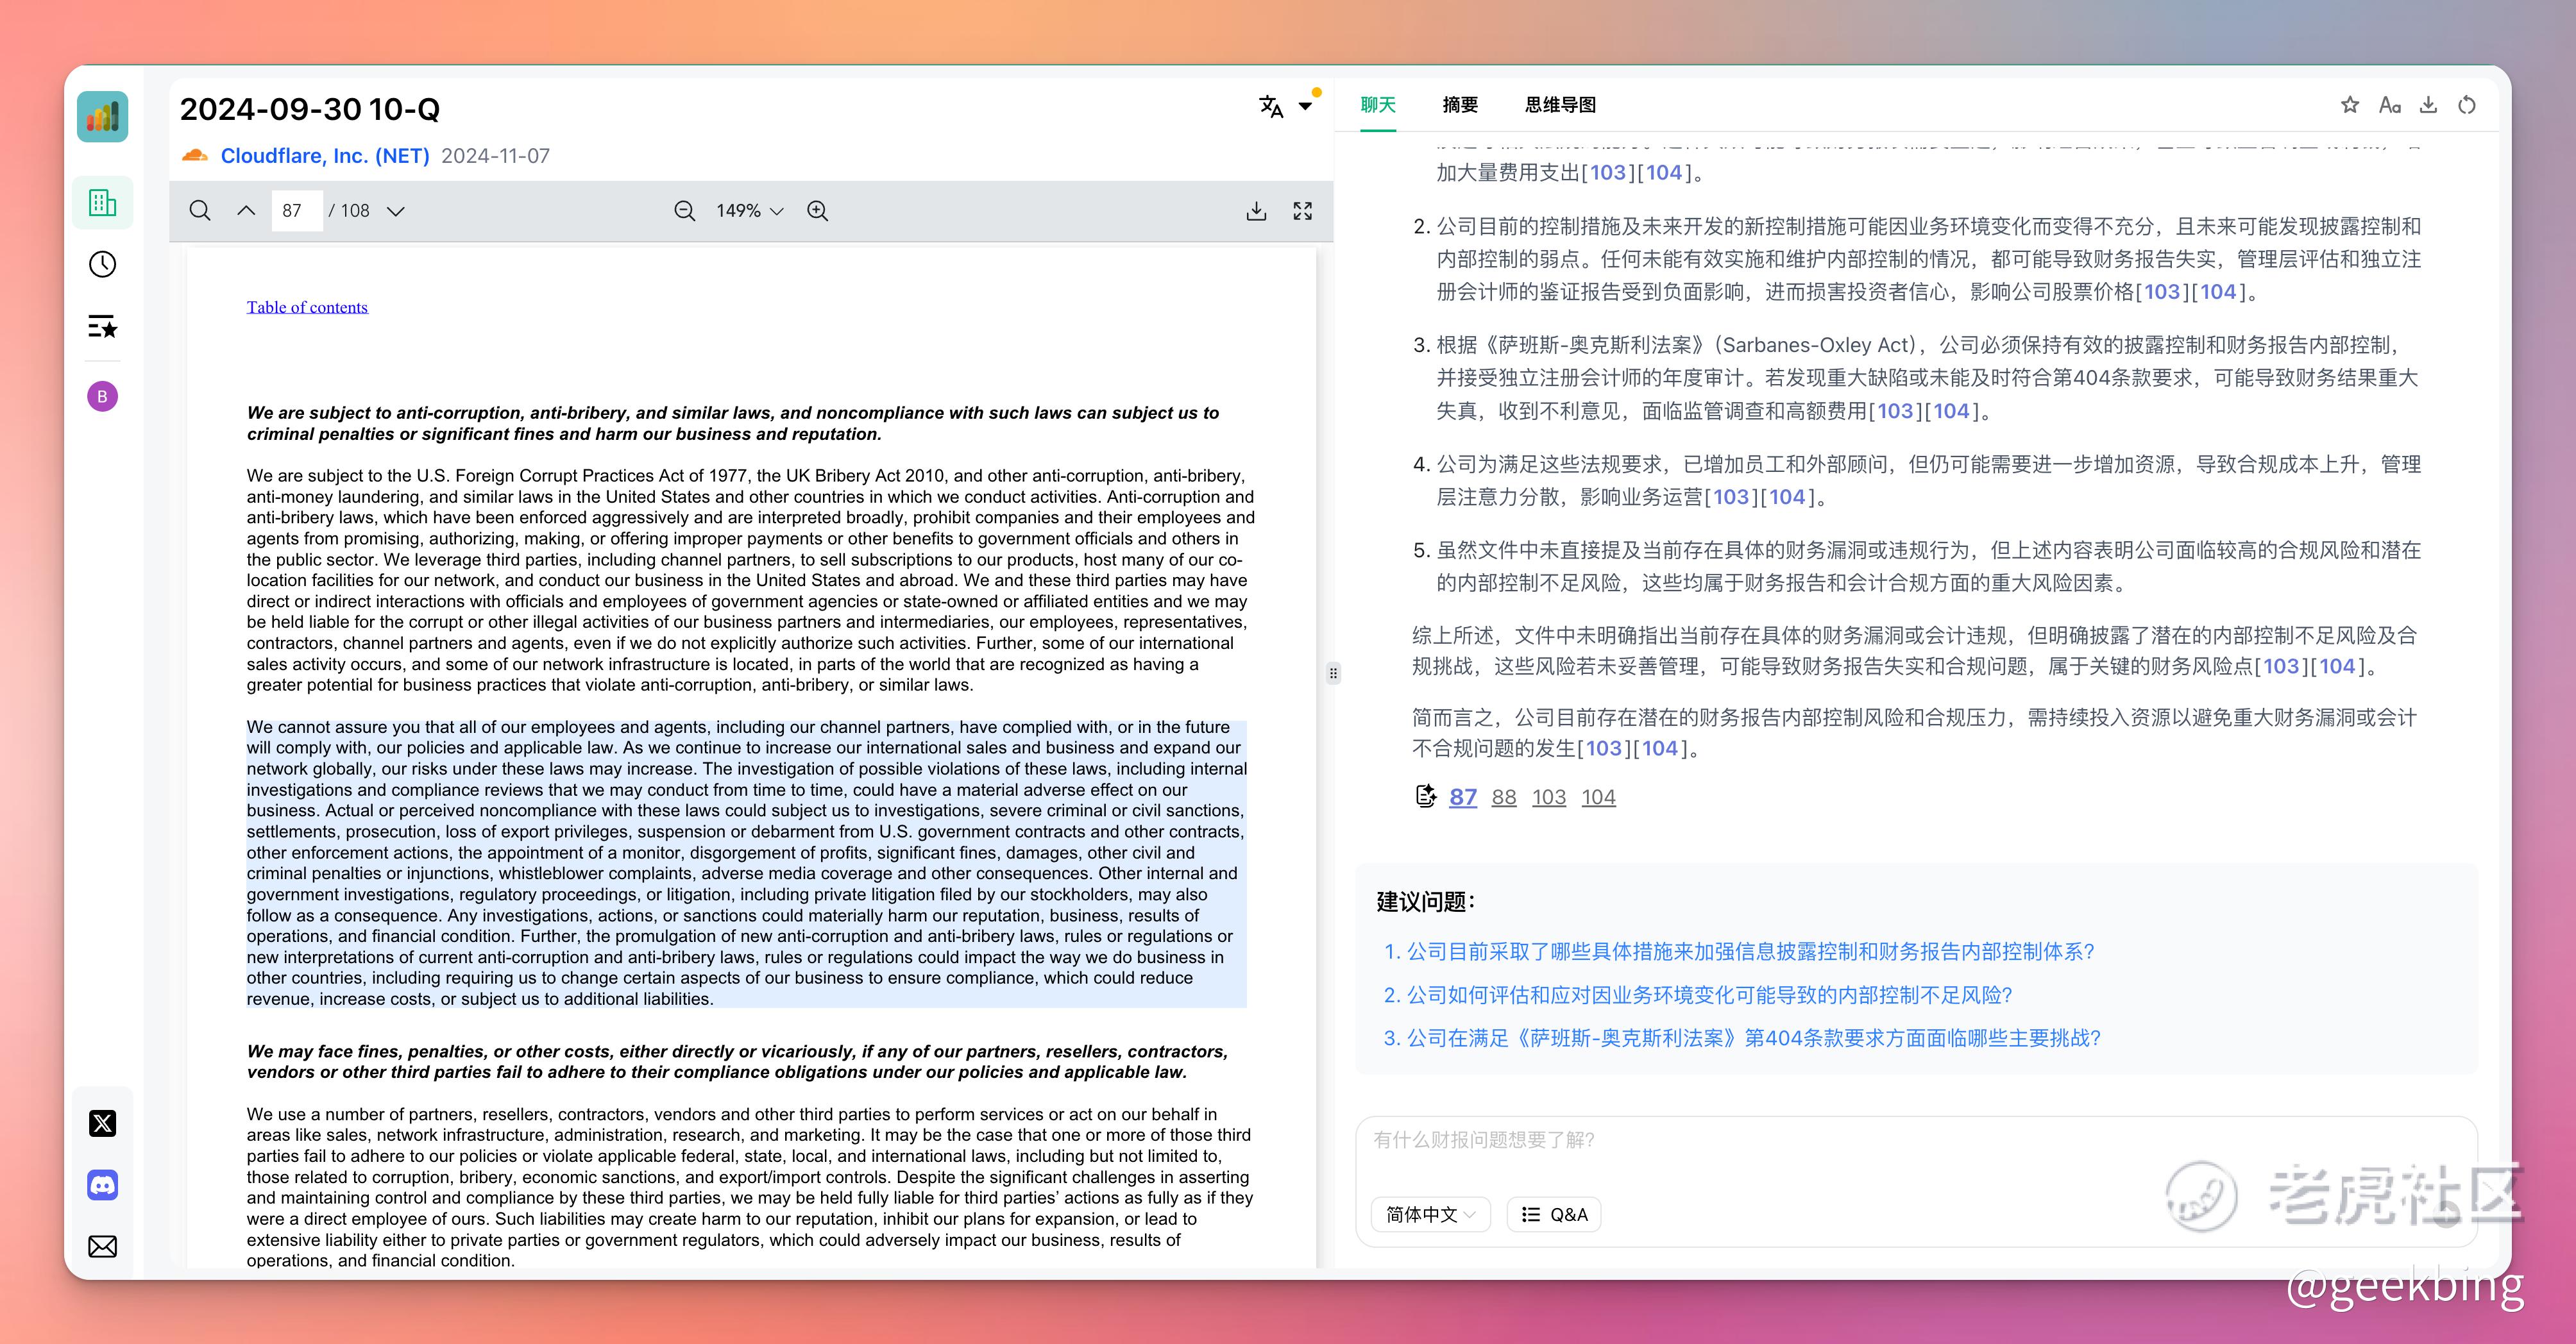Star this chat in top-right toolbar

point(2350,105)
